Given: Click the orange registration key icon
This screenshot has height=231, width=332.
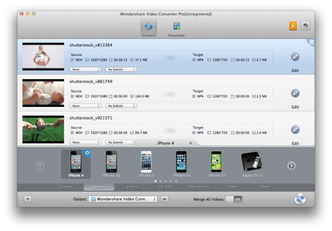Looking at the screenshot, I should pyautogui.click(x=293, y=26).
